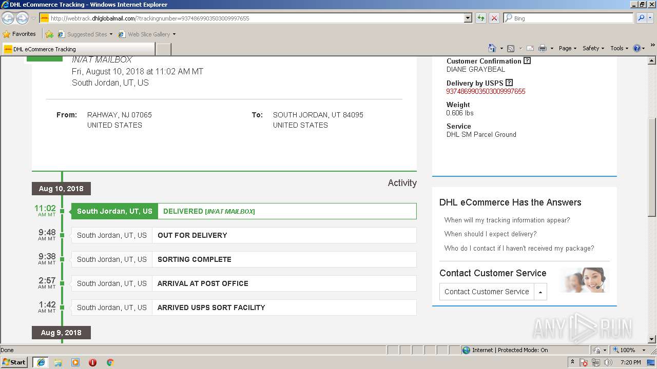Click SORTING COMPLETE activity entry
This screenshot has height=369, width=657.
[244, 259]
